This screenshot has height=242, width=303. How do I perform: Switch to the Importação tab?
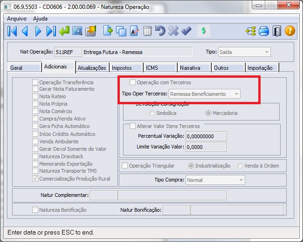(262, 68)
